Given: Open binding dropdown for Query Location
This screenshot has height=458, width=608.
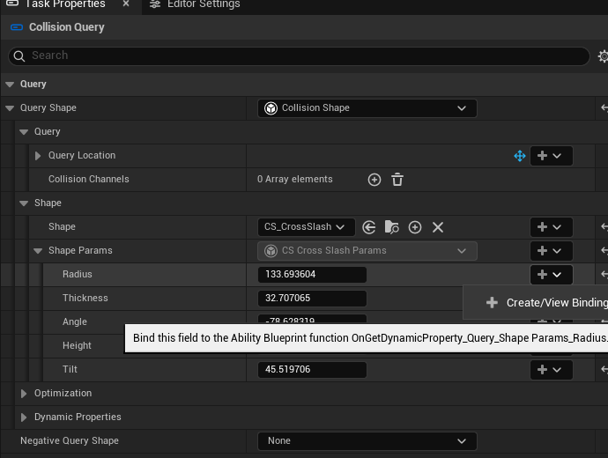Looking at the screenshot, I should 551,156.
